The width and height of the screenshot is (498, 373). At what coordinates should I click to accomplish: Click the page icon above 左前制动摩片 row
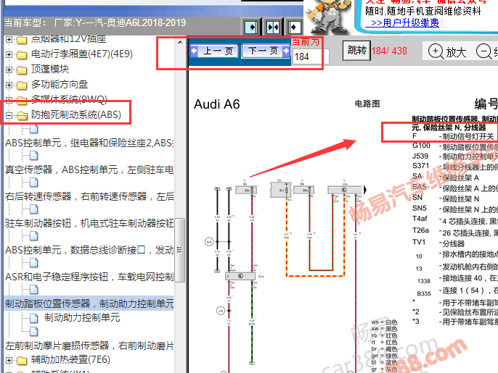click(x=33, y=332)
